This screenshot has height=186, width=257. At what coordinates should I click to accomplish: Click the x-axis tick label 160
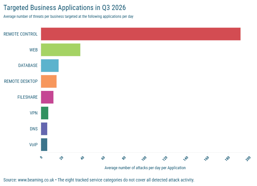(x=207, y=158)
